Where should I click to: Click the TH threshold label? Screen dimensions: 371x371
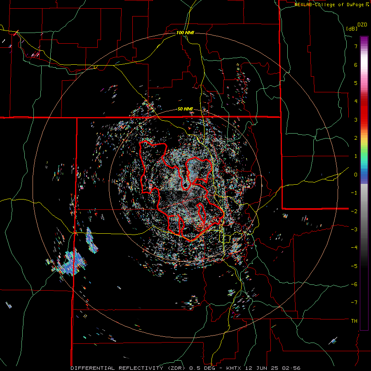pyautogui.click(x=354, y=321)
